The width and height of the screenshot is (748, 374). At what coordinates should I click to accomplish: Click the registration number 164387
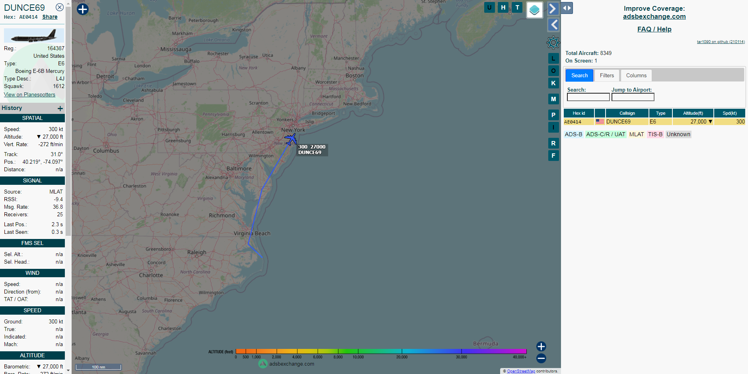click(x=56, y=48)
